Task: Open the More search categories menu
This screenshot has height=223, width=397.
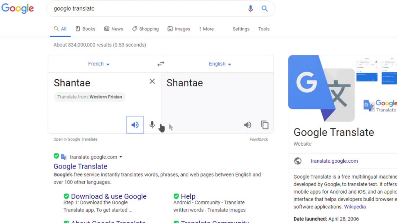Action: tap(206, 29)
